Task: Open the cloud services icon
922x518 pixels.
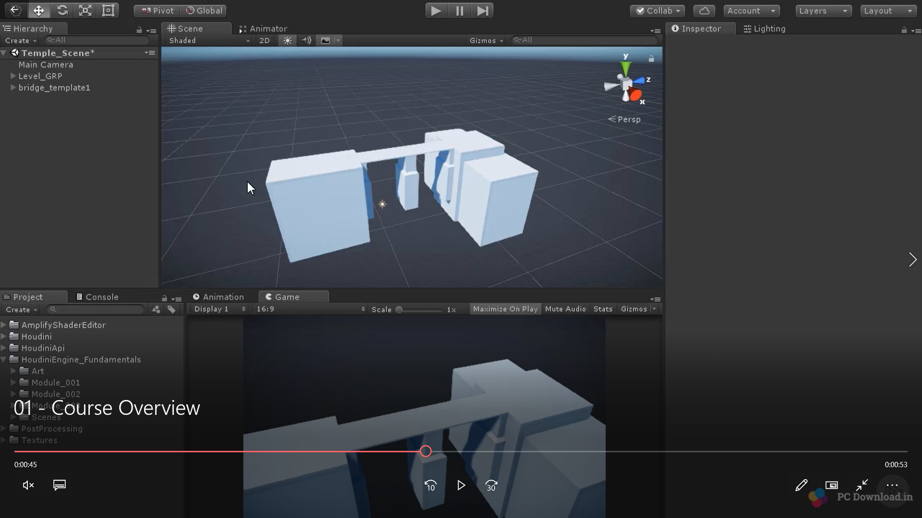Action: point(704,11)
